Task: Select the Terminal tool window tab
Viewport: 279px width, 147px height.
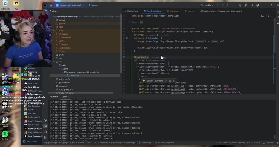Action: 54,97
